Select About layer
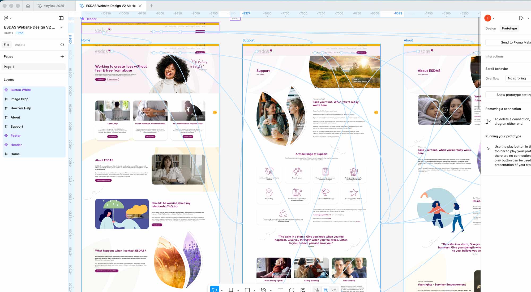Viewport: 531px width, 292px height. click(34, 117)
